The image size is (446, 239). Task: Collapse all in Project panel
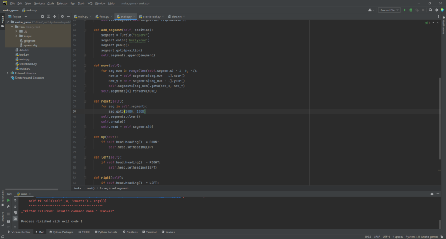coord(54,17)
